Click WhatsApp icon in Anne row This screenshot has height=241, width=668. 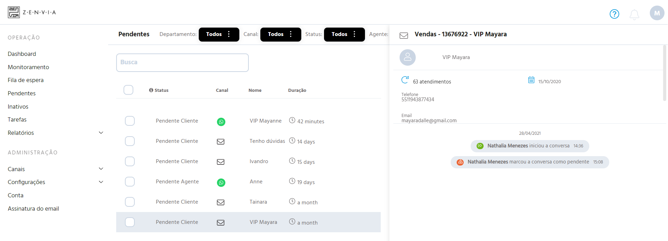tap(221, 183)
